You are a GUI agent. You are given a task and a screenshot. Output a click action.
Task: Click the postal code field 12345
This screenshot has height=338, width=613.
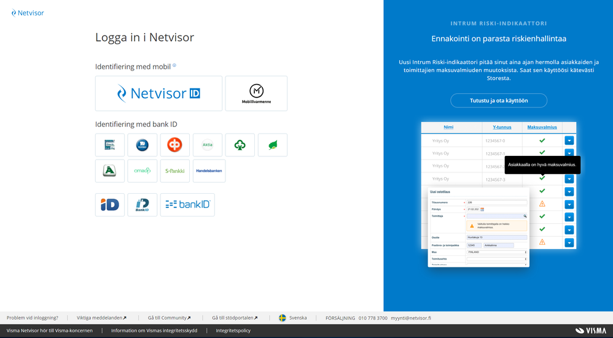474,245
